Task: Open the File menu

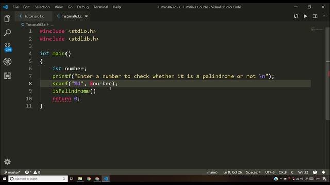Action: [x=15, y=7]
